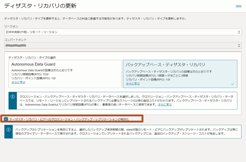The width and height of the screenshot is (246, 162).
Task: Click さらに学ぶ link in バックアップベース card
Action: tap(133, 84)
